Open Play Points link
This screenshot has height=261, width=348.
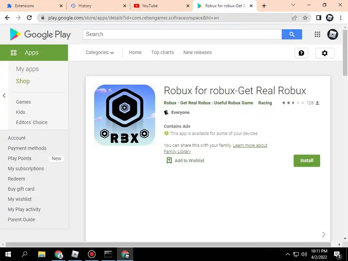19,158
